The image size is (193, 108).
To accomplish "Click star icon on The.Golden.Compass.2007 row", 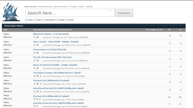I will (x=40, y=76).
